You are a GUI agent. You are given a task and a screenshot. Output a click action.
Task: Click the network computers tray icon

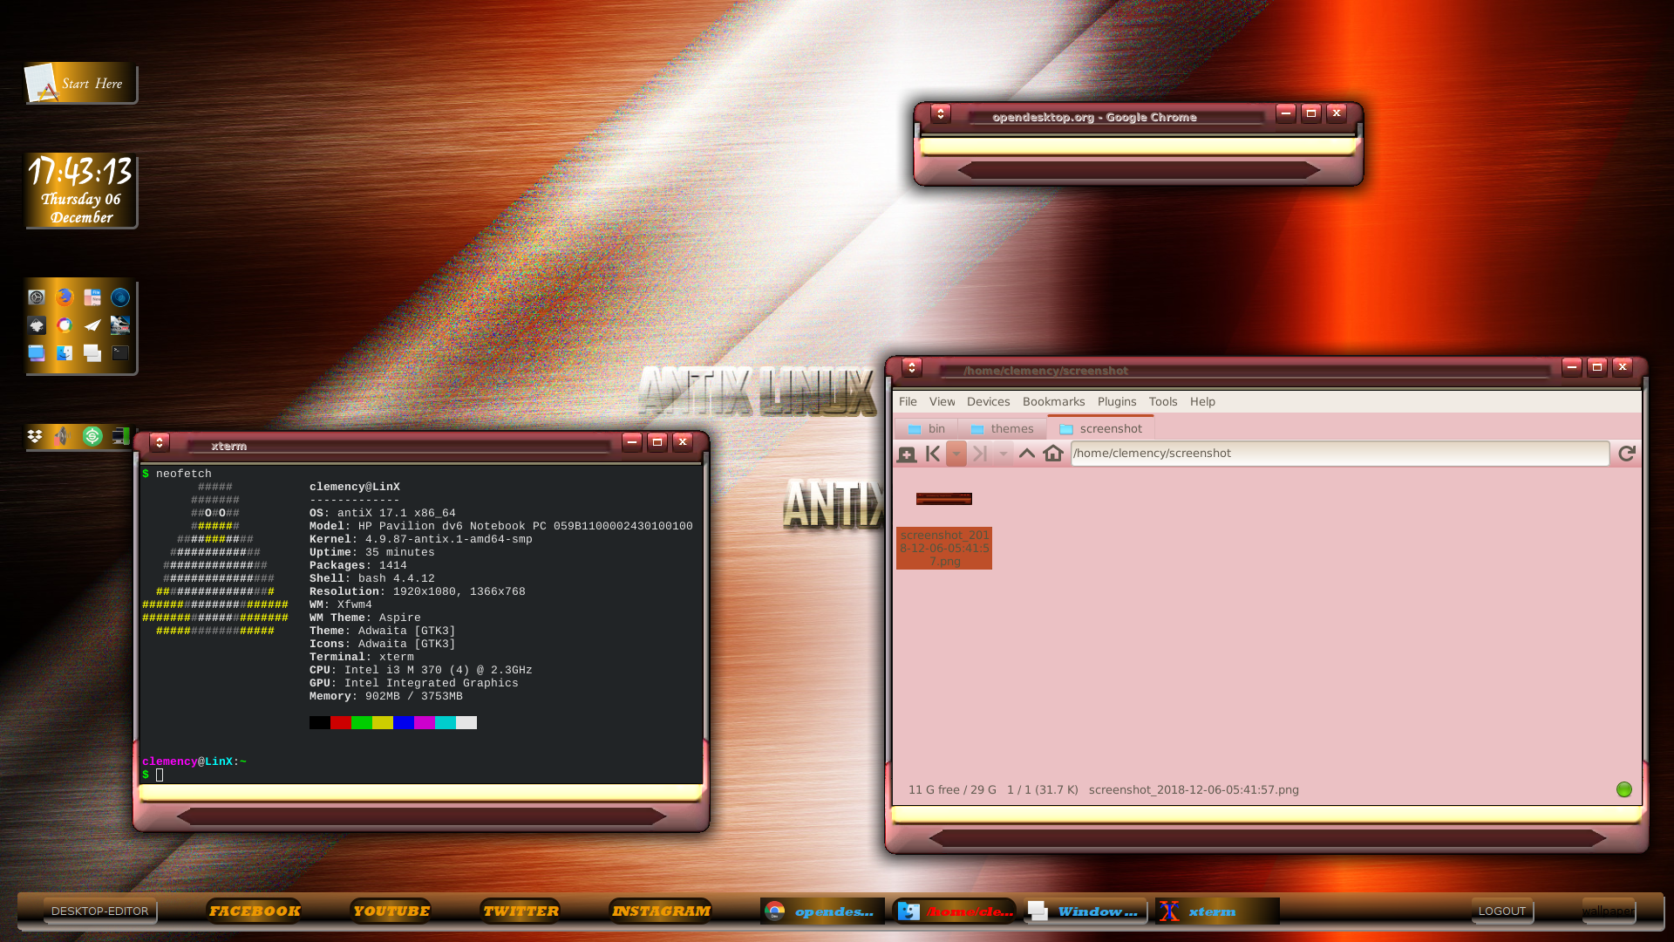tap(120, 436)
